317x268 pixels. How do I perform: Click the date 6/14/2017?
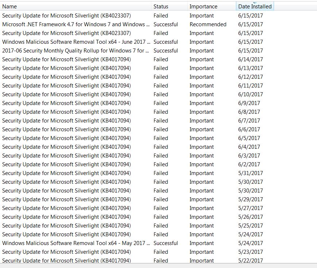pos(251,59)
